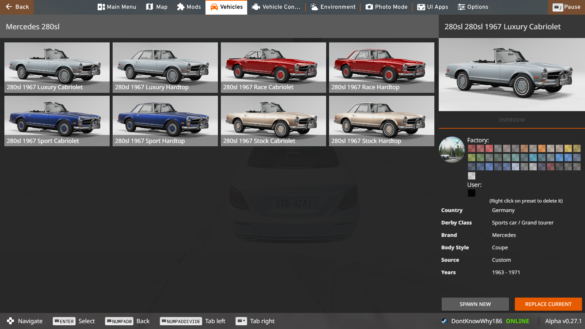This screenshot has height=329, width=585.
Task: Click the "Years" field label
Action: click(448, 272)
